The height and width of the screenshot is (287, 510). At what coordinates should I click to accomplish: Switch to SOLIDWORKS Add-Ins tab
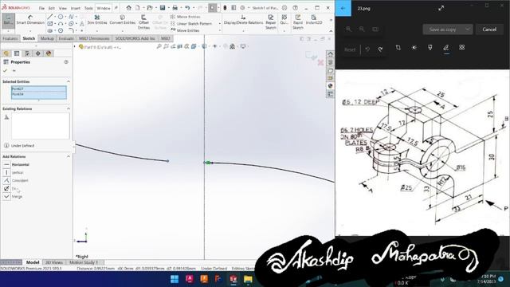pos(135,38)
